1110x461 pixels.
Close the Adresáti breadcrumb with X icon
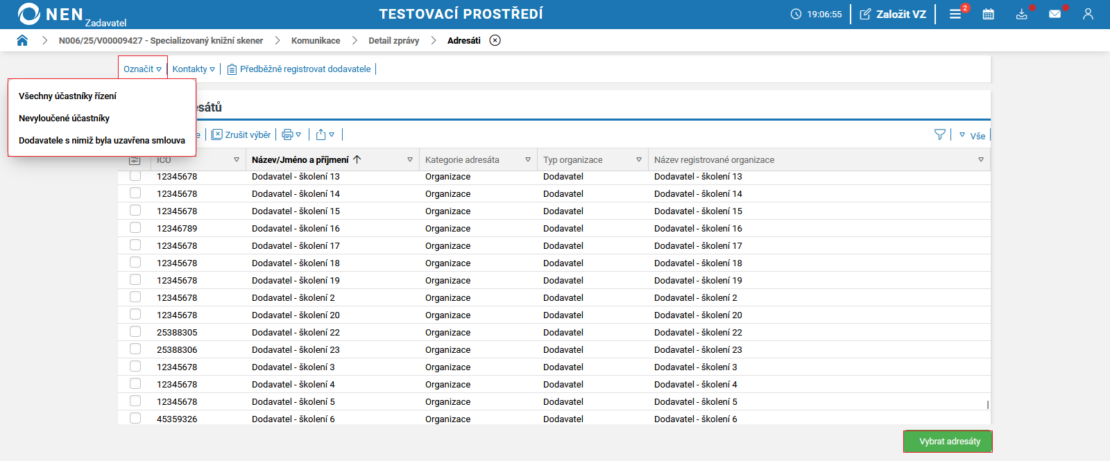click(495, 40)
